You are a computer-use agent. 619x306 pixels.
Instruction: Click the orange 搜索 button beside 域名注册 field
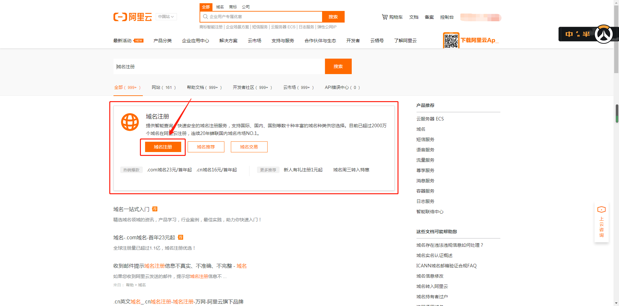tap(338, 66)
